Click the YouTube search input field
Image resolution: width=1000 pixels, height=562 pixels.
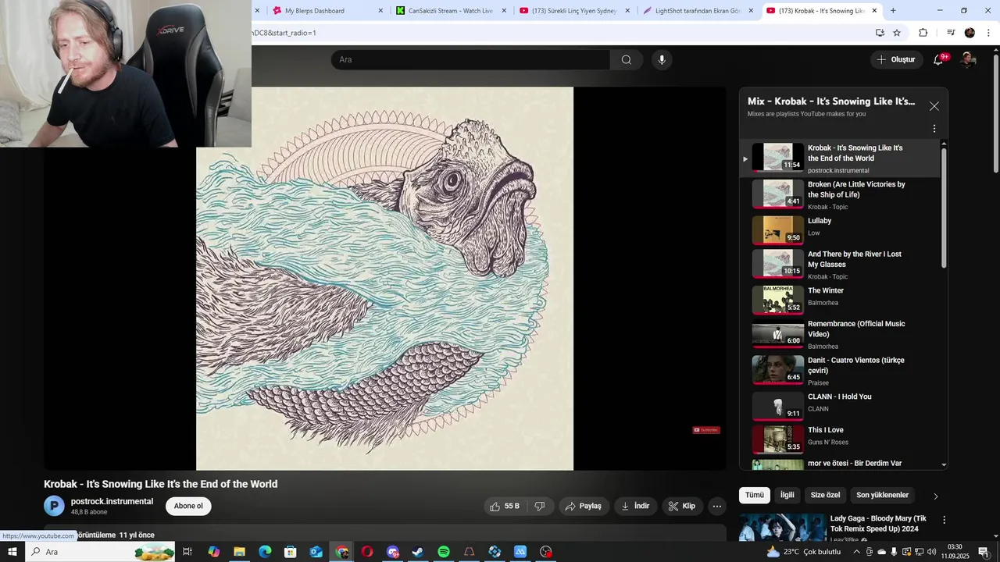point(470,60)
